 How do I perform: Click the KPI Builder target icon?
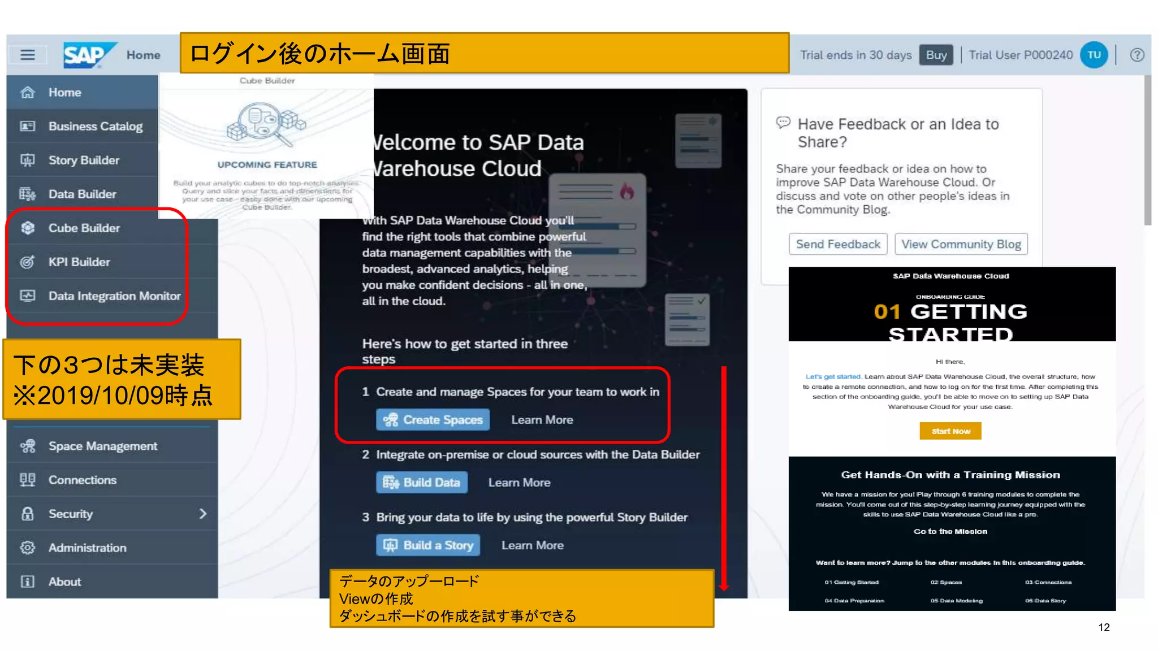tap(27, 262)
